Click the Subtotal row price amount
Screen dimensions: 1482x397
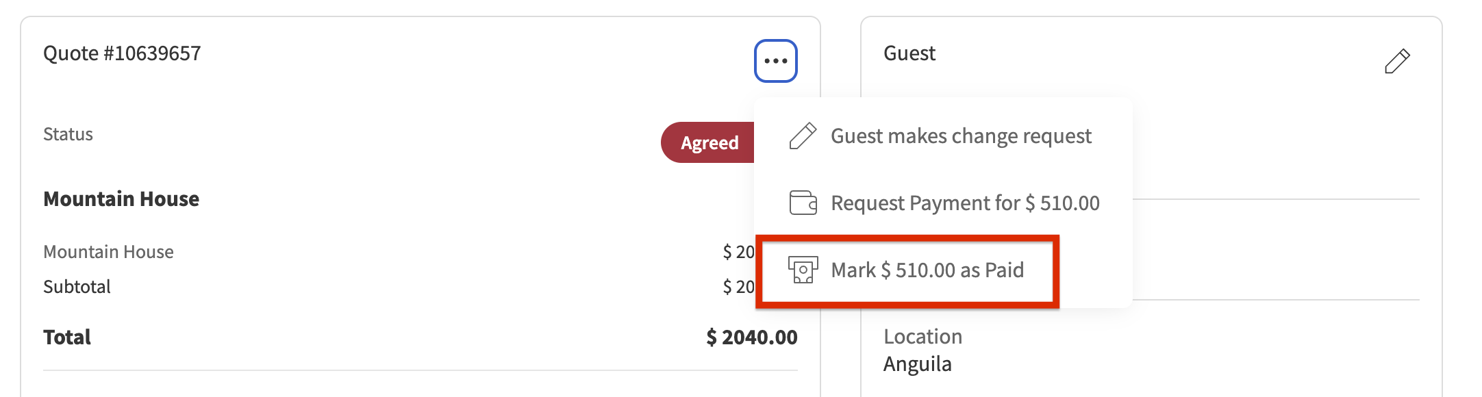tap(738, 287)
